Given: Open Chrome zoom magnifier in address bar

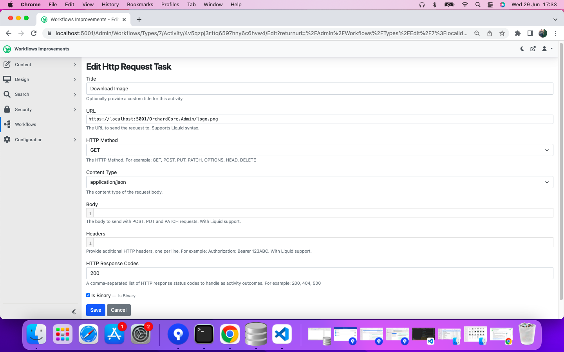Looking at the screenshot, I should (x=477, y=33).
